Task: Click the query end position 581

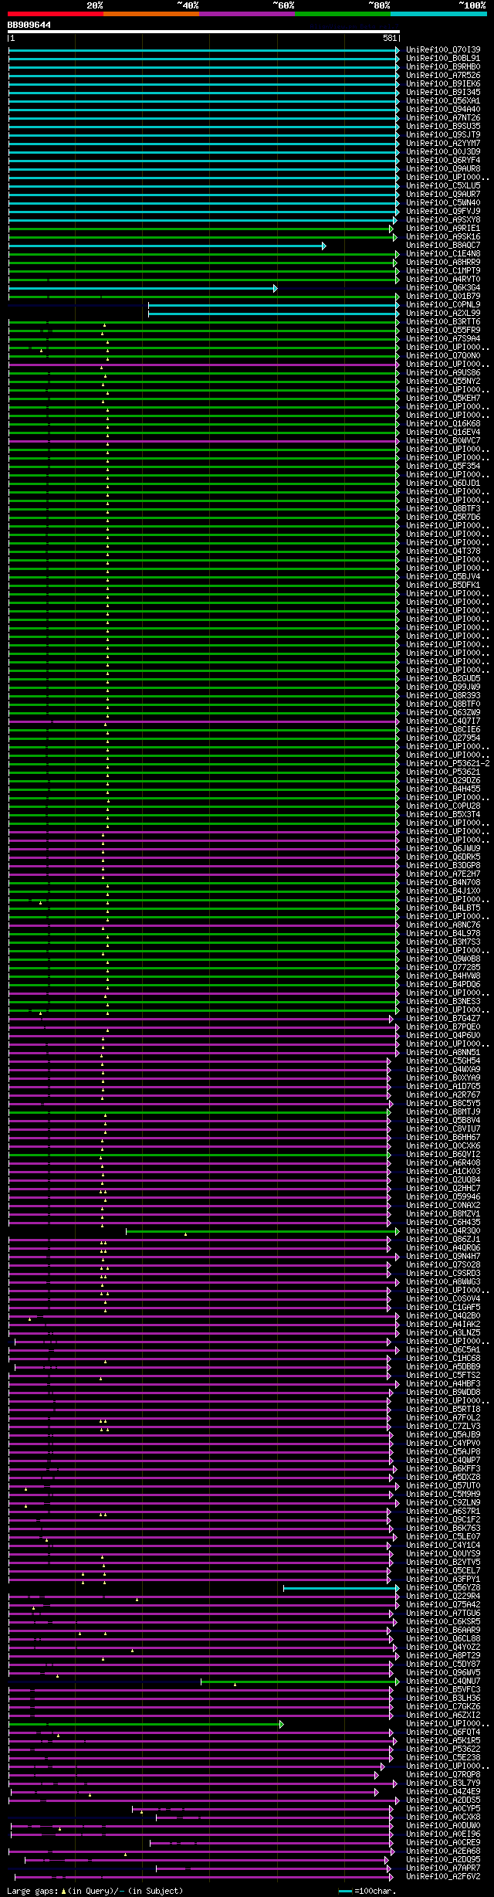Action: point(390,38)
